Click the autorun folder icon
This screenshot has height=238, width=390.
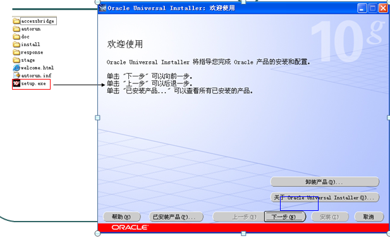[16, 29]
